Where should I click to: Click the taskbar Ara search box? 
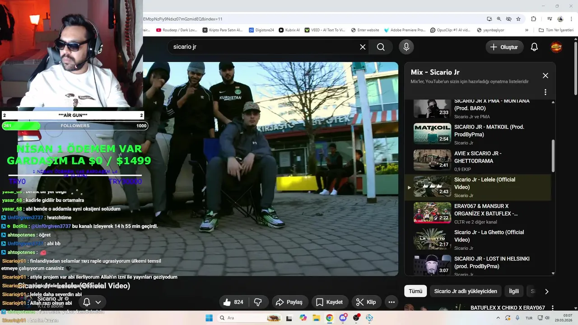pos(250,318)
